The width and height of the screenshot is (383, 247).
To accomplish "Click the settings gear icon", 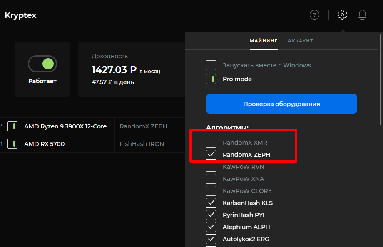I will click(342, 15).
